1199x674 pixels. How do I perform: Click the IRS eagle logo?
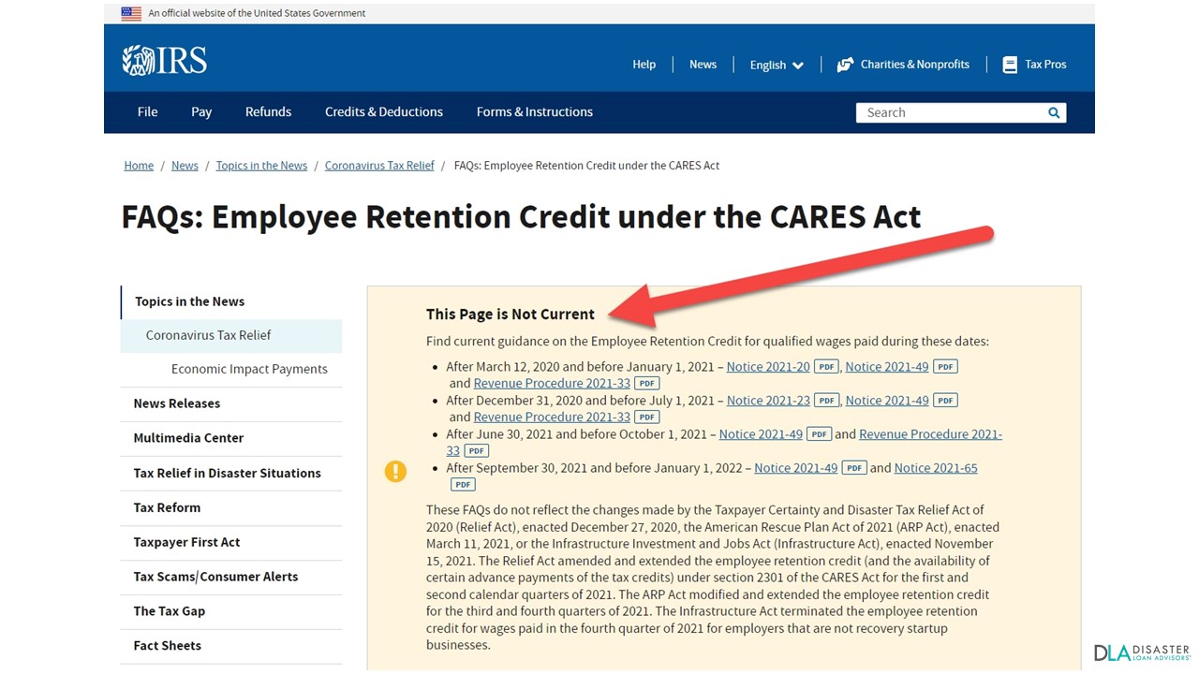pos(139,58)
